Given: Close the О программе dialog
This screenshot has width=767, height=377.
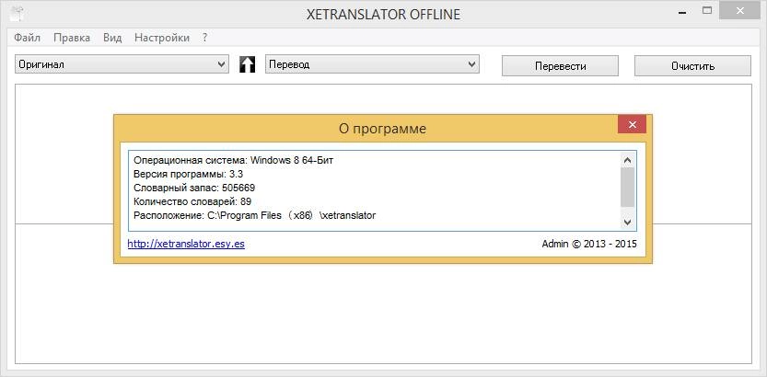Looking at the screenshot, I should pos(632,124).
